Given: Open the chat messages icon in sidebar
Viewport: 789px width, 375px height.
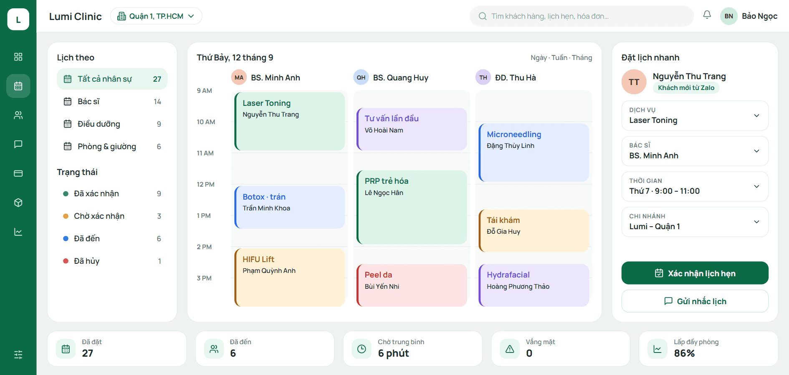Looking at the screenshot, I should 18,144.
